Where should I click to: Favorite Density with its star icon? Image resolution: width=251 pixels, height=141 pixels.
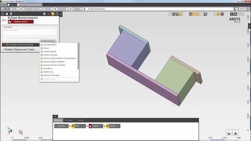click(x=42, y=48)
